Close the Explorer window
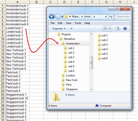This screenshot has width=138, height=121. 125,9
